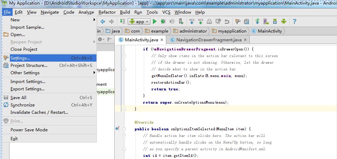Choose Synchronize menu item
Screen dimensions: 337x159
49,105
